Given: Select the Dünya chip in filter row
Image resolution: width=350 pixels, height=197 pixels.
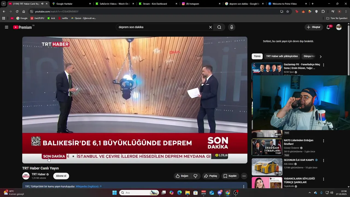Looking at the screenshot, I should 309,56.
